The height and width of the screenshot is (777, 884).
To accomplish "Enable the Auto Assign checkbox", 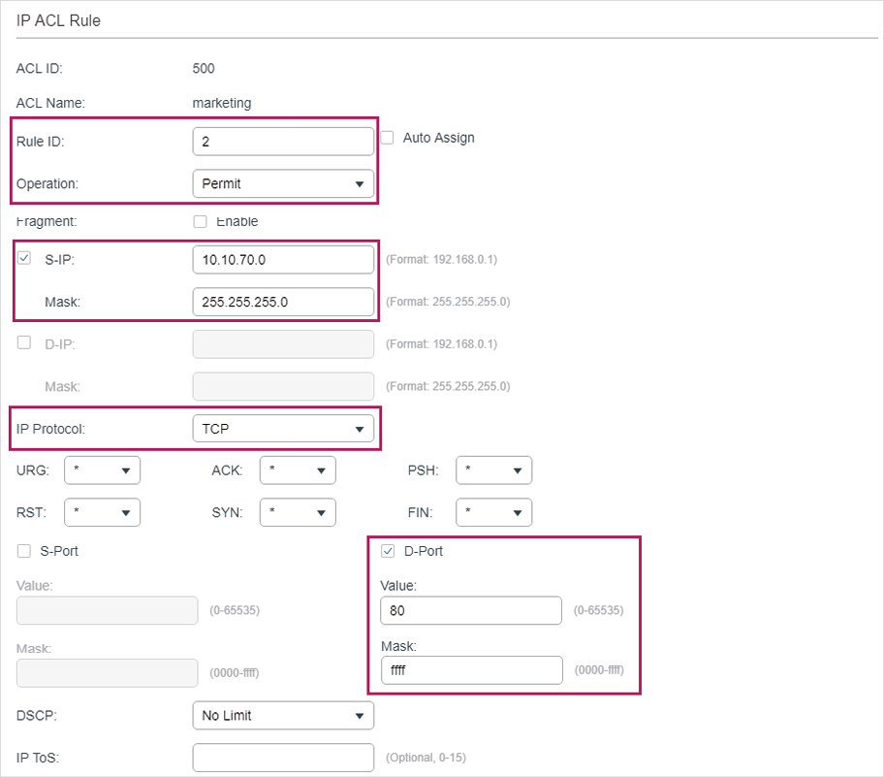I will (x=387, y=138).
